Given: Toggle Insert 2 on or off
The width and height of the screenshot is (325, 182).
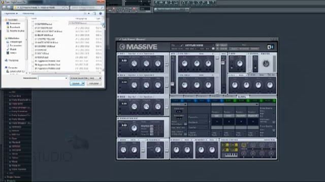Looking at the screenshot, I should tap(197, 140).
